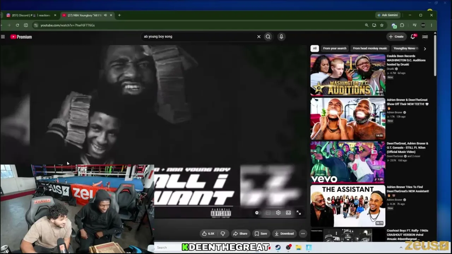Download the video
The height and width of the screenshot is (254, 452).
tap(284, 234)
